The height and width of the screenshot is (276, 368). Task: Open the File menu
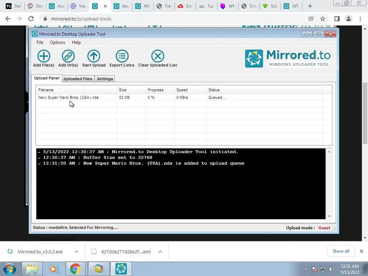(40, 42)
